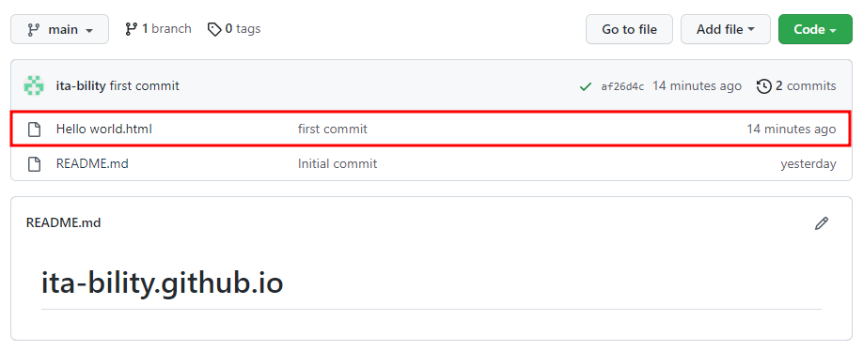863x351 pixels.
Task: Open the main branch dropdown
Action: click(59, 29)
